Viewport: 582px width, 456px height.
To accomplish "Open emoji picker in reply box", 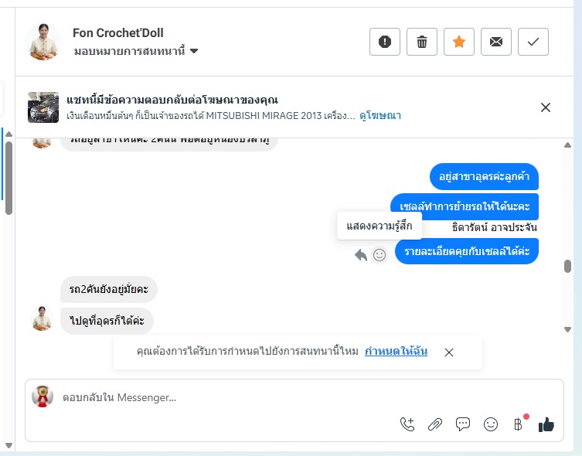I will coord(490,424).
